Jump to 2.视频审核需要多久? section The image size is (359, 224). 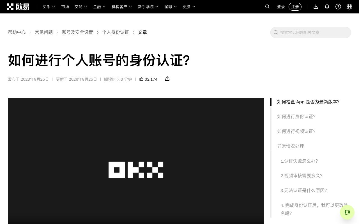(x=301, y=176)
